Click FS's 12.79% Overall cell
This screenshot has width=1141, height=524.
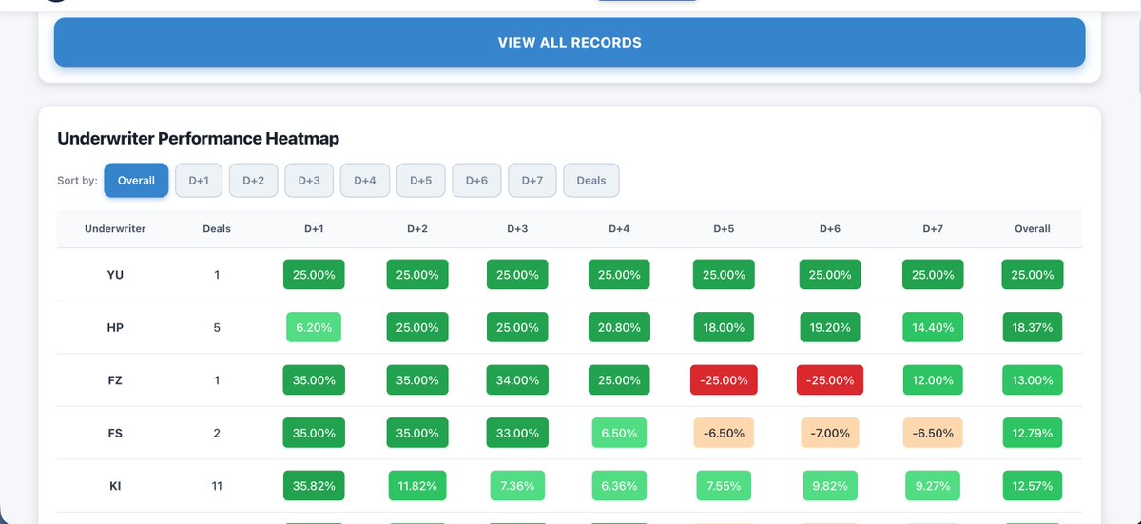tap(1033, 433)
